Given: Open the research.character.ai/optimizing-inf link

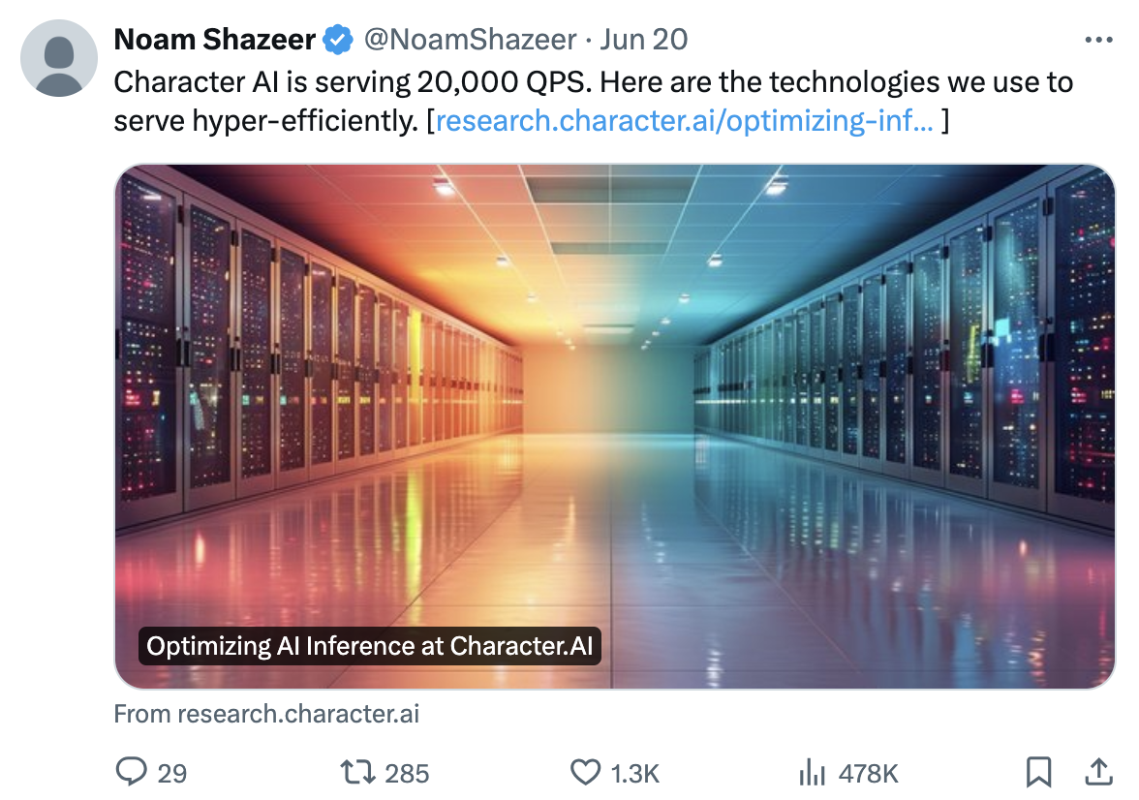Looking at the screenshot, I should coord(684,121).
